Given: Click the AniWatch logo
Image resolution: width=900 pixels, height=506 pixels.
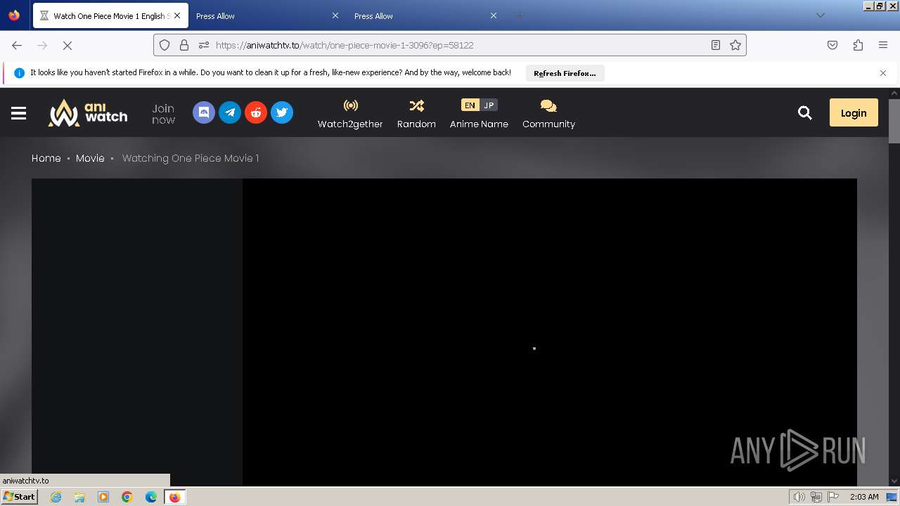Looking at the screenshot, I should coord(88,112).
